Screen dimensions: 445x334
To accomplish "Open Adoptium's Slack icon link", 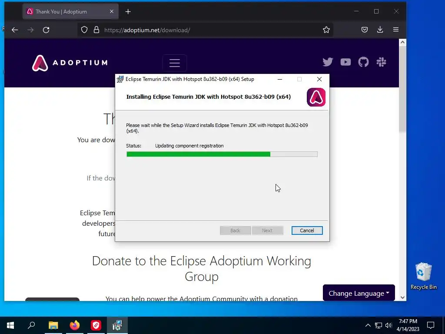I will [x=381, y=62].
